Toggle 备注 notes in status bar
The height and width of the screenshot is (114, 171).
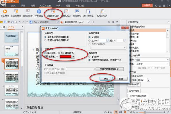coord(108,112)
